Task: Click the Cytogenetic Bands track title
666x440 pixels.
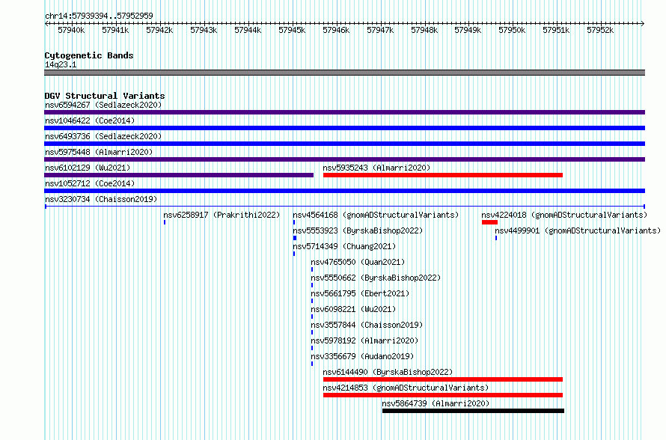Action: pos(89,55)
